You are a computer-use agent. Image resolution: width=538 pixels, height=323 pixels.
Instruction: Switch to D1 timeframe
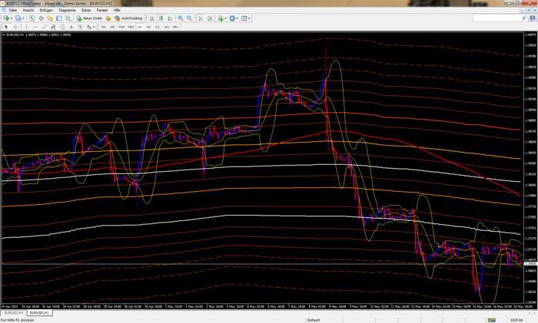pos(158,27)
